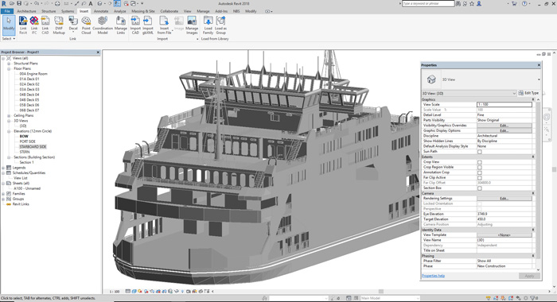
Task: Open the 3D View type dropdown
Action: [x=469, y=93]
